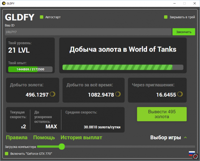Click the Загрузка компьютера slider handle
Viewport: 200px width, 161px height.
tap(62, 146)
